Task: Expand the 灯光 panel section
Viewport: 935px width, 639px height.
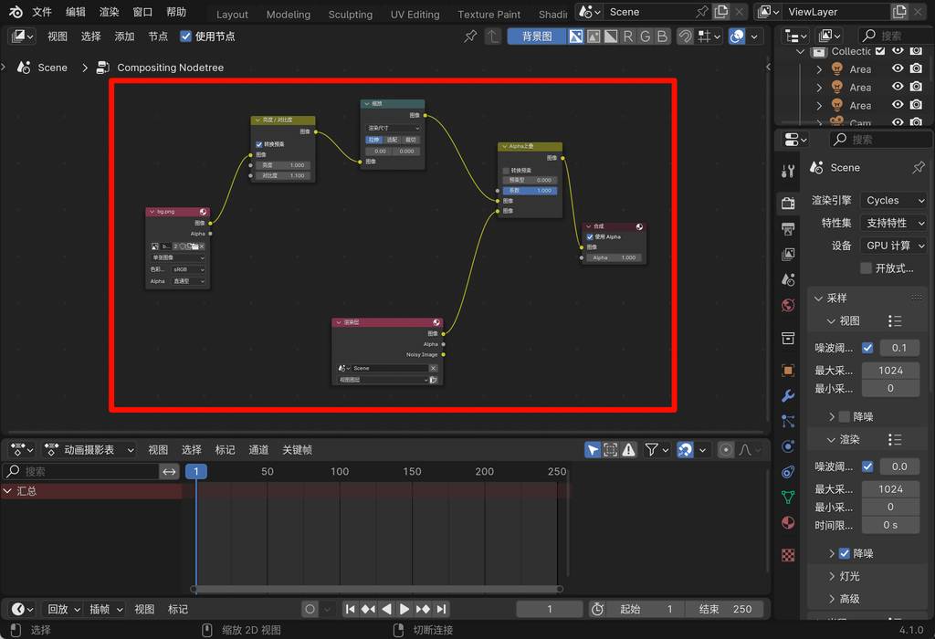Action: pyautogui.click(x=849, y=576)
